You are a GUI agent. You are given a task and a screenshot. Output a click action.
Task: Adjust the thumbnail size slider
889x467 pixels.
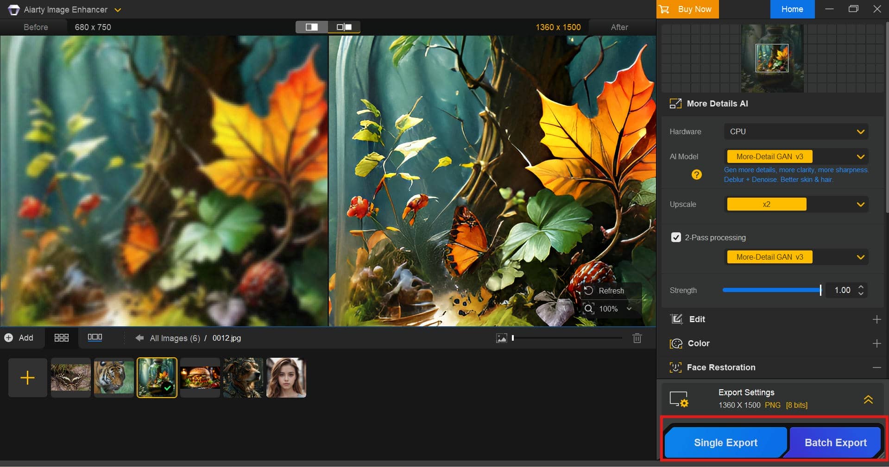tap(567, 338)
